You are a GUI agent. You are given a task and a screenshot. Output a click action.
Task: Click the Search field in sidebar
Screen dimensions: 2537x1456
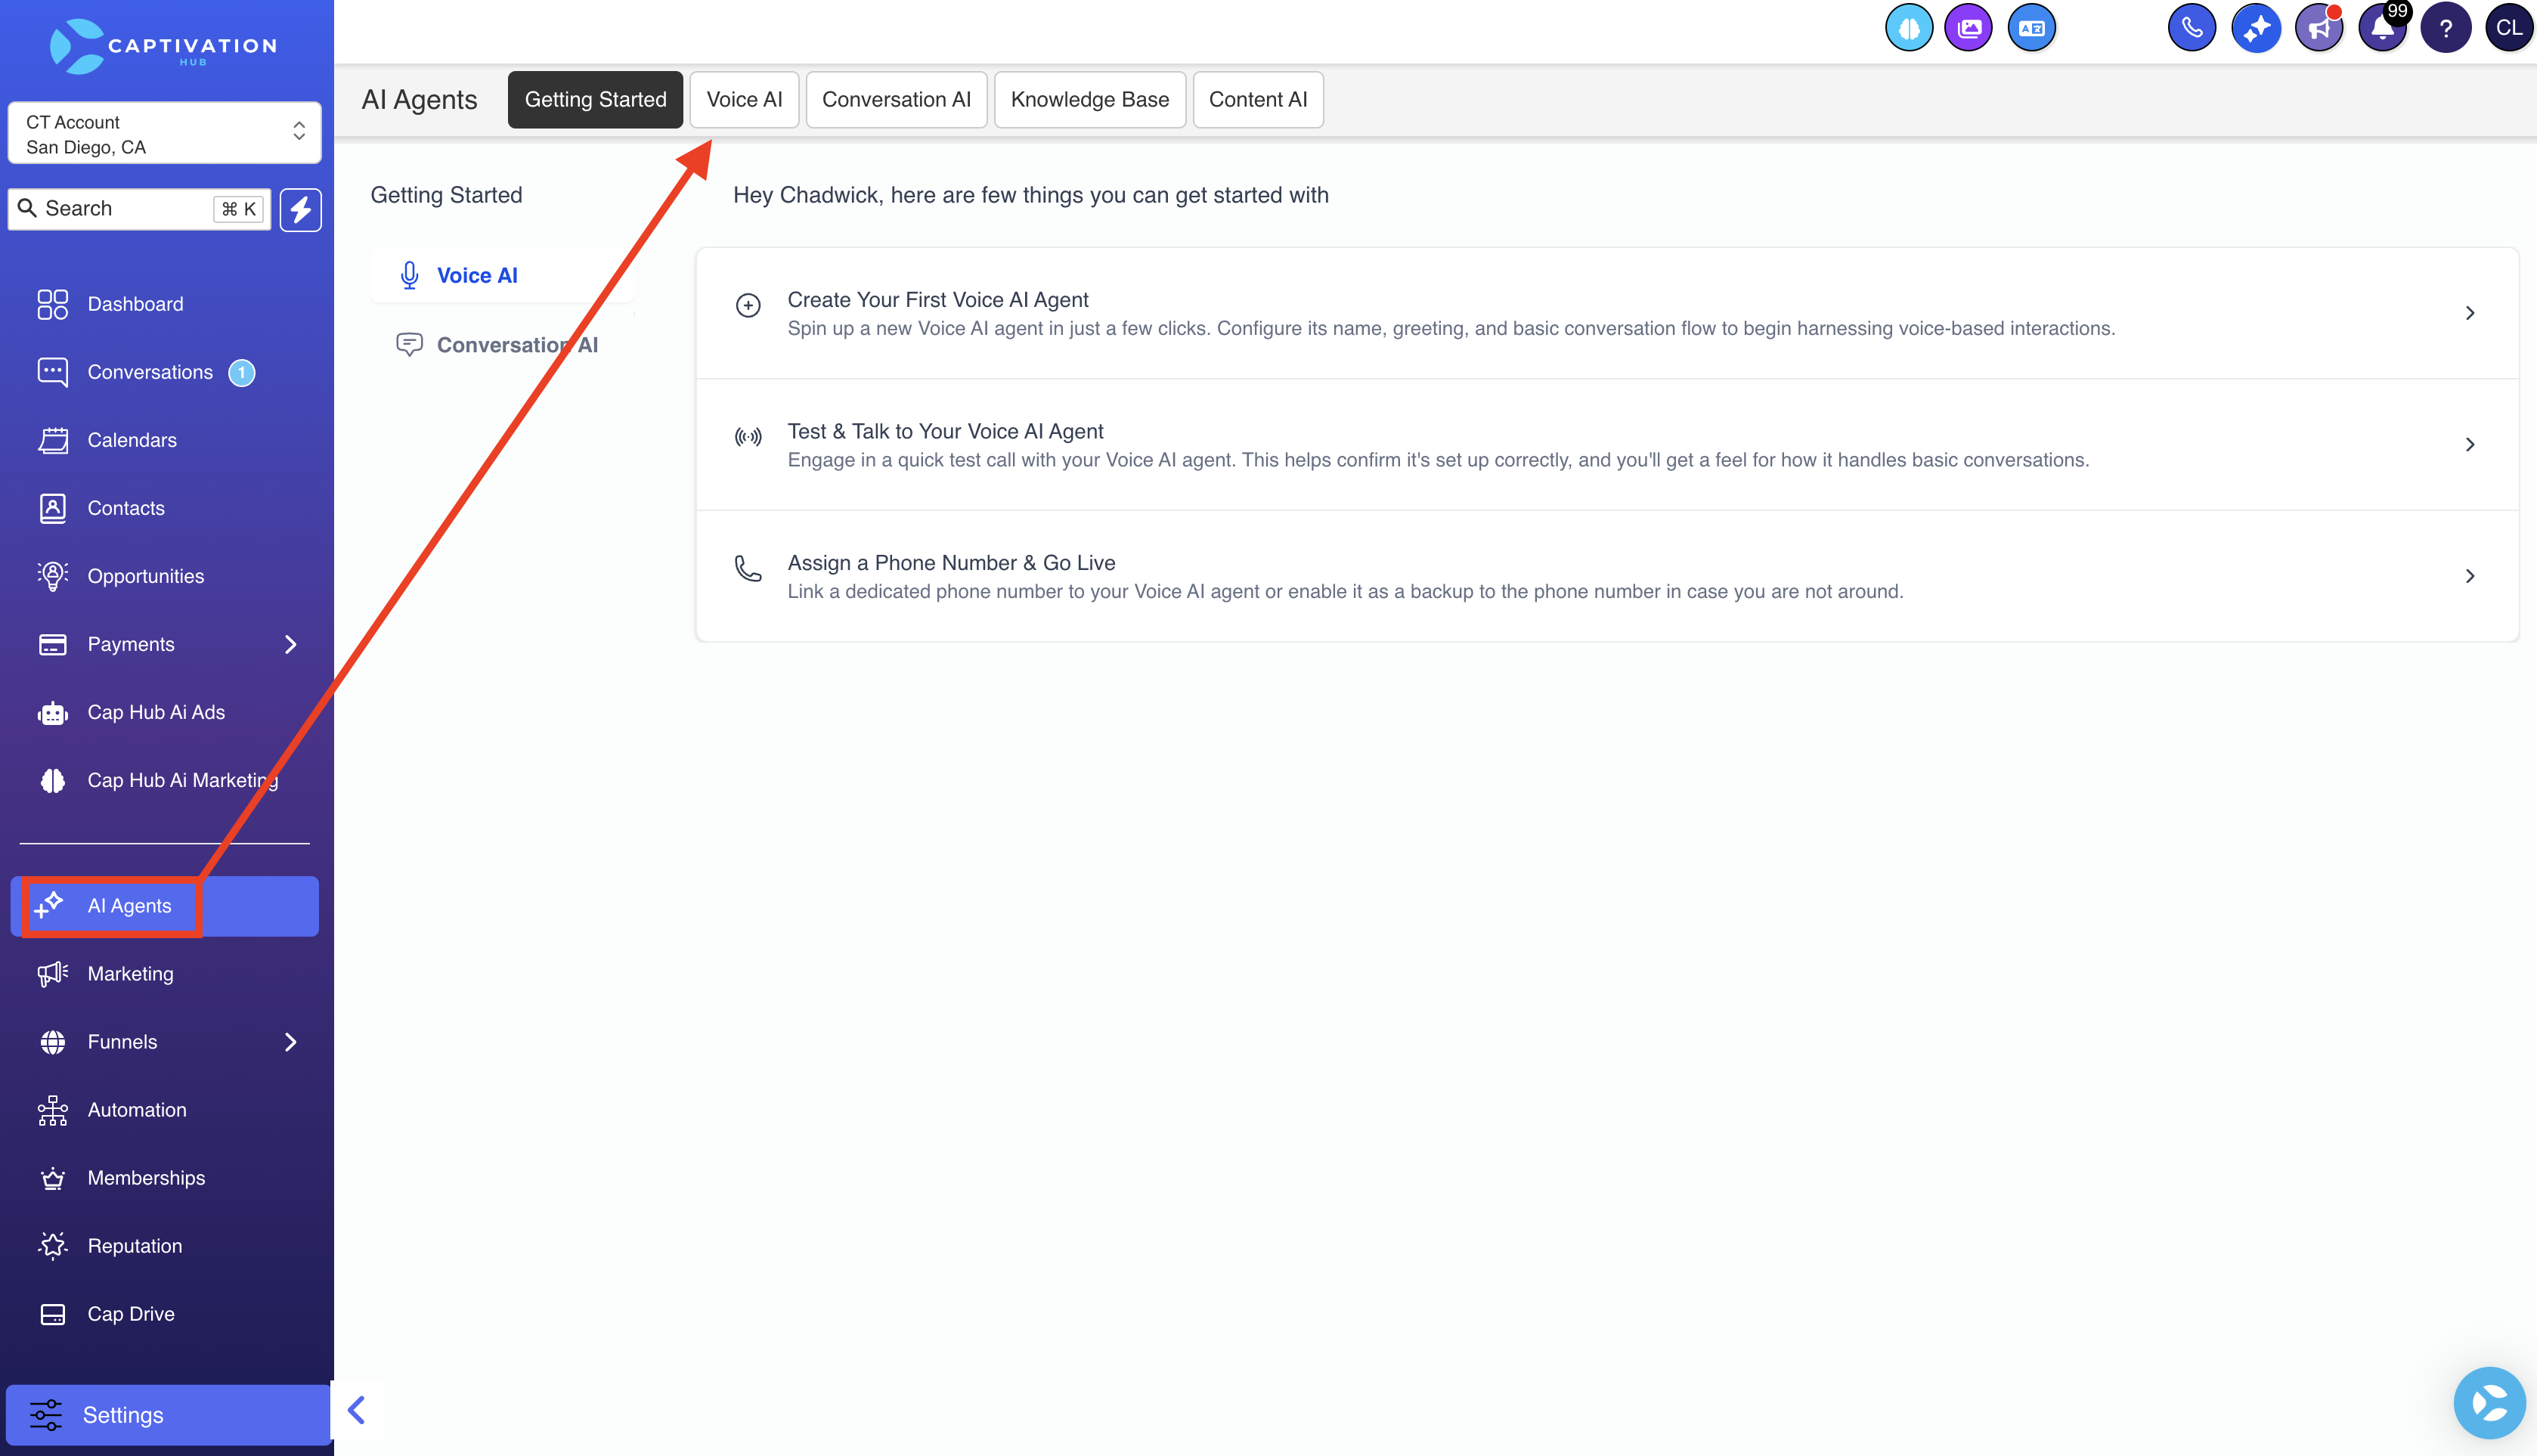pyautogui.click(x=139, y=209)
